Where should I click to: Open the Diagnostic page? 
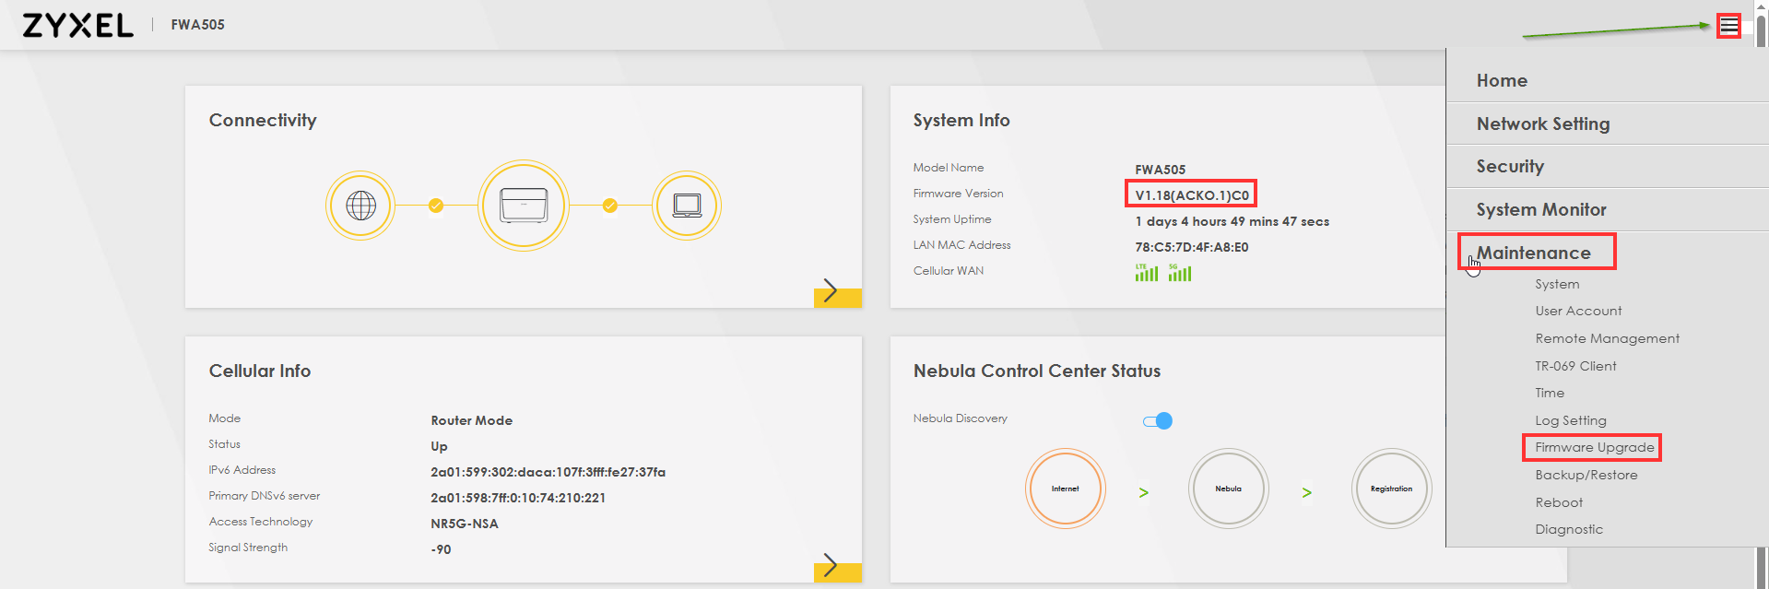click(1569, 530)
